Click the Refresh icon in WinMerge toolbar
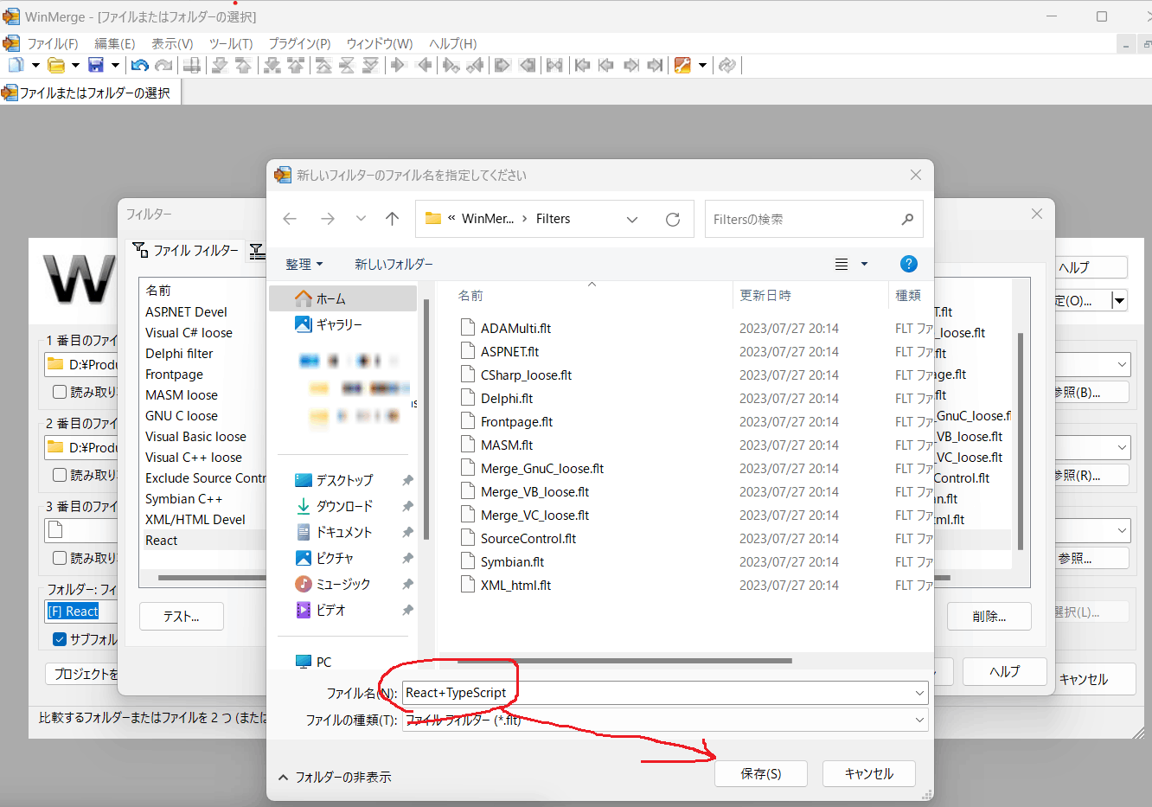1152x807 pixels. click(727, 65)
